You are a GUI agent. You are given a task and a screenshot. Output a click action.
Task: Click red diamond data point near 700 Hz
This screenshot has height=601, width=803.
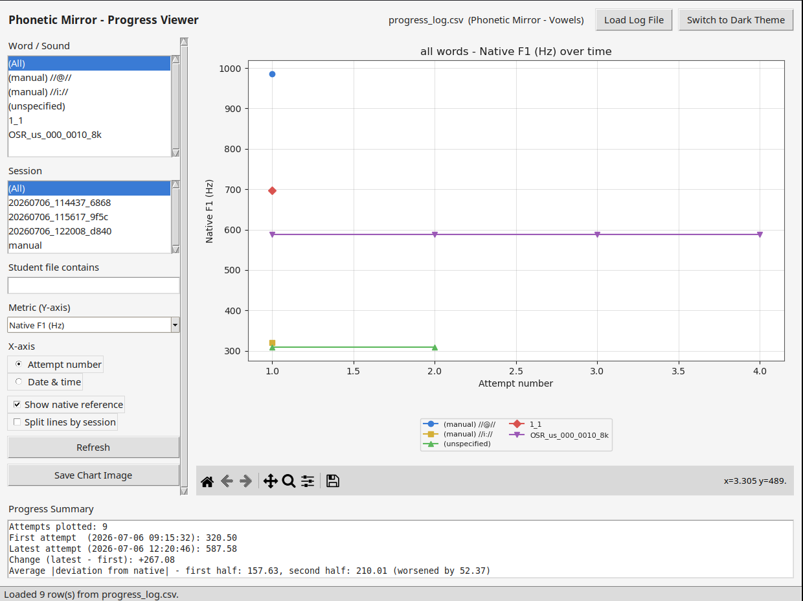tap(272, 190)
